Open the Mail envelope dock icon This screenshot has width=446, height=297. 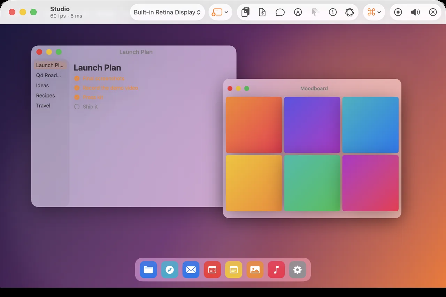[191, 269]
